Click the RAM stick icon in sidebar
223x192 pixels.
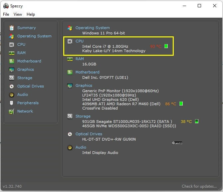[x=12, y=53]
